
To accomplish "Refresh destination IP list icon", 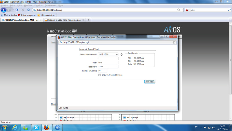I will click(122, 54).
